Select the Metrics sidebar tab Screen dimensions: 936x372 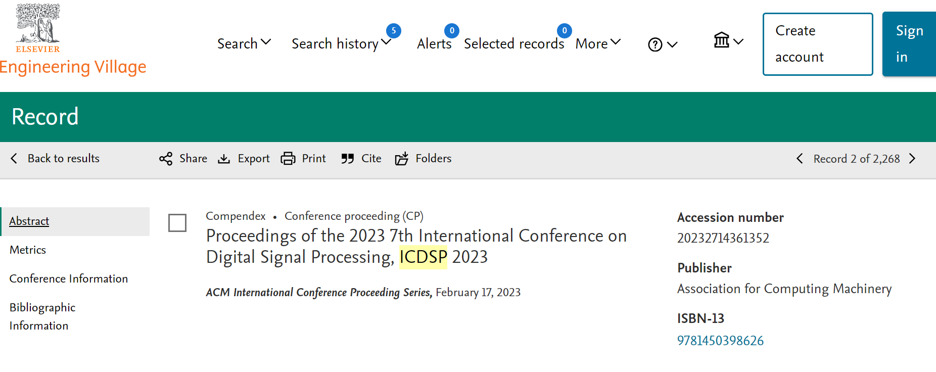tap(28, 250)
